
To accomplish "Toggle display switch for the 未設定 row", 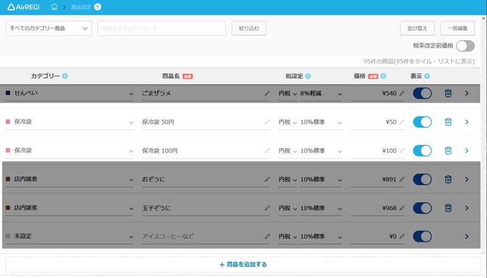I will pos(422,237).
